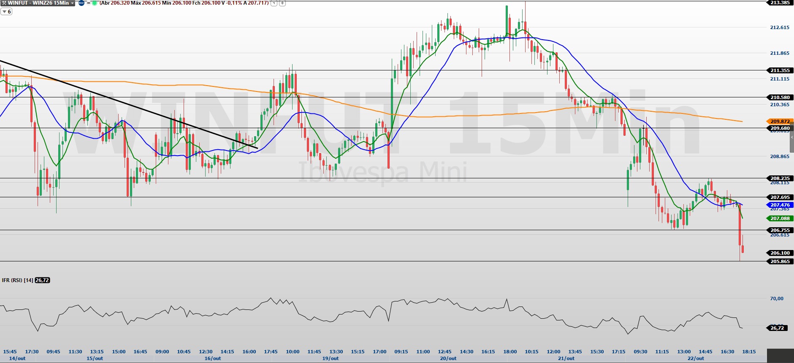Select the 205.865 horizontal line price tag
794x363 pixels.
click(x=780, y=261)
